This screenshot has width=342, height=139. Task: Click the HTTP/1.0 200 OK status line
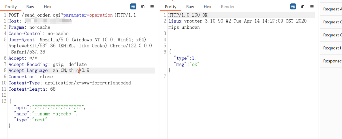click(x=188, y=15)
